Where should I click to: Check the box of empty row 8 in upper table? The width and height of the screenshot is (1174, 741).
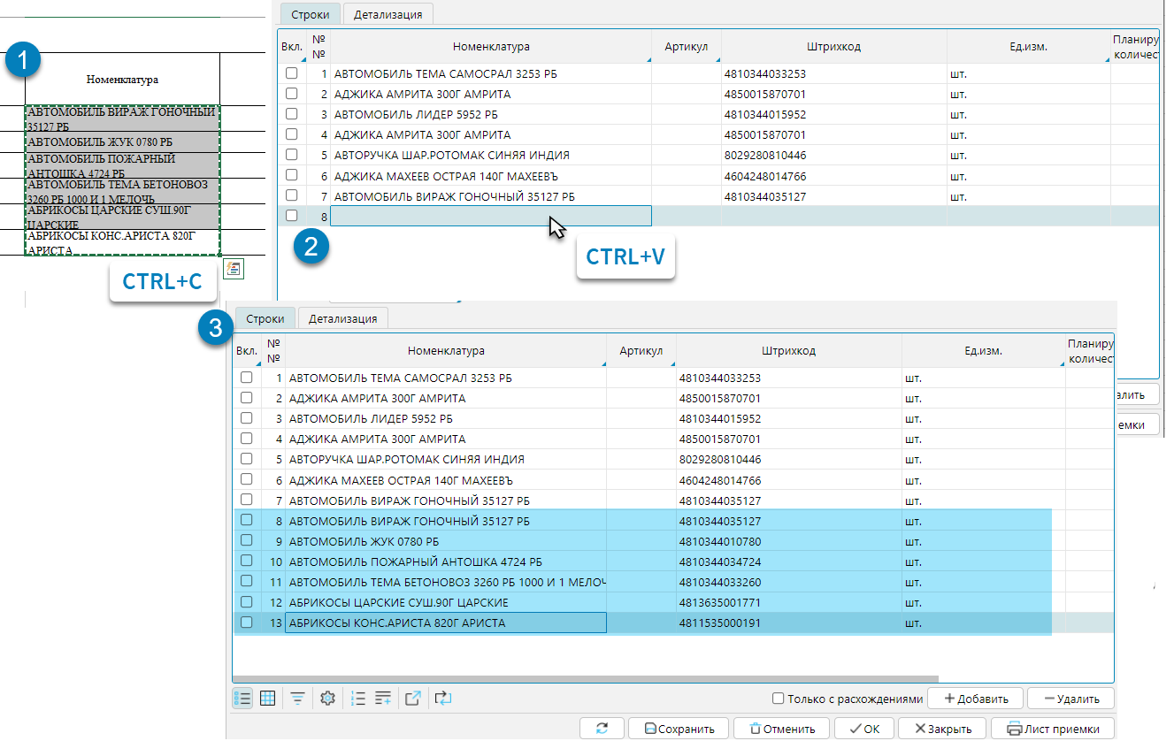click(x=292, y=216)
